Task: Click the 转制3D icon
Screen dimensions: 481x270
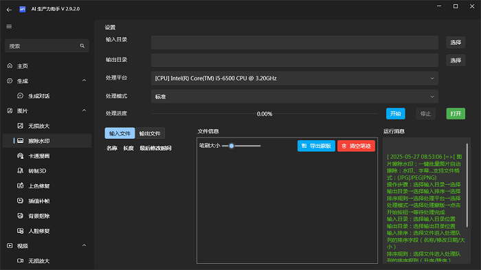Action: (x=20, y=170)
